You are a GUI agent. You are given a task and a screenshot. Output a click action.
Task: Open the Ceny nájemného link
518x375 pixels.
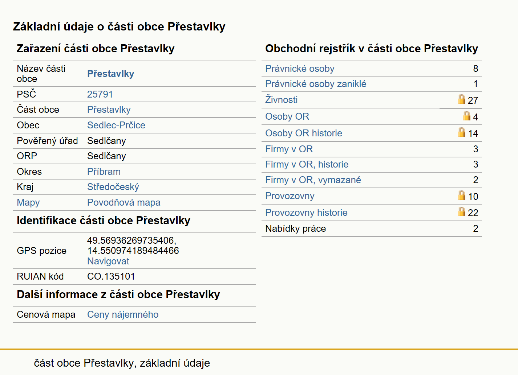(123, 314)
